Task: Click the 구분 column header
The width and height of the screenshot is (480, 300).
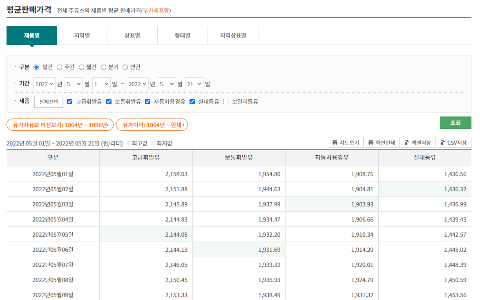Action: pyautogui.click(x=53, y=158)
